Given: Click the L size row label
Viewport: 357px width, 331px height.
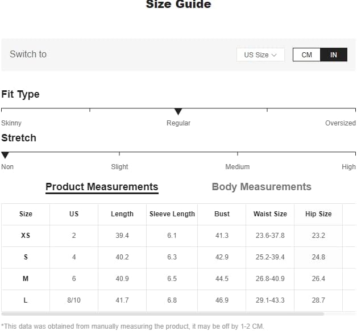Looking at the screenshot, I should [26, 300].
